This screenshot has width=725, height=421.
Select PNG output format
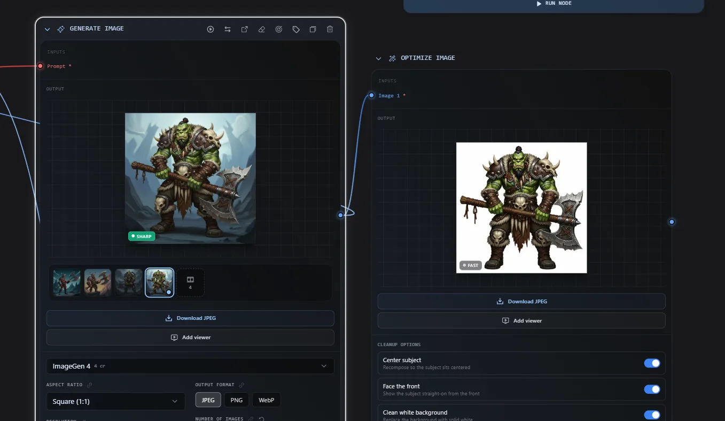coord(237,400)
